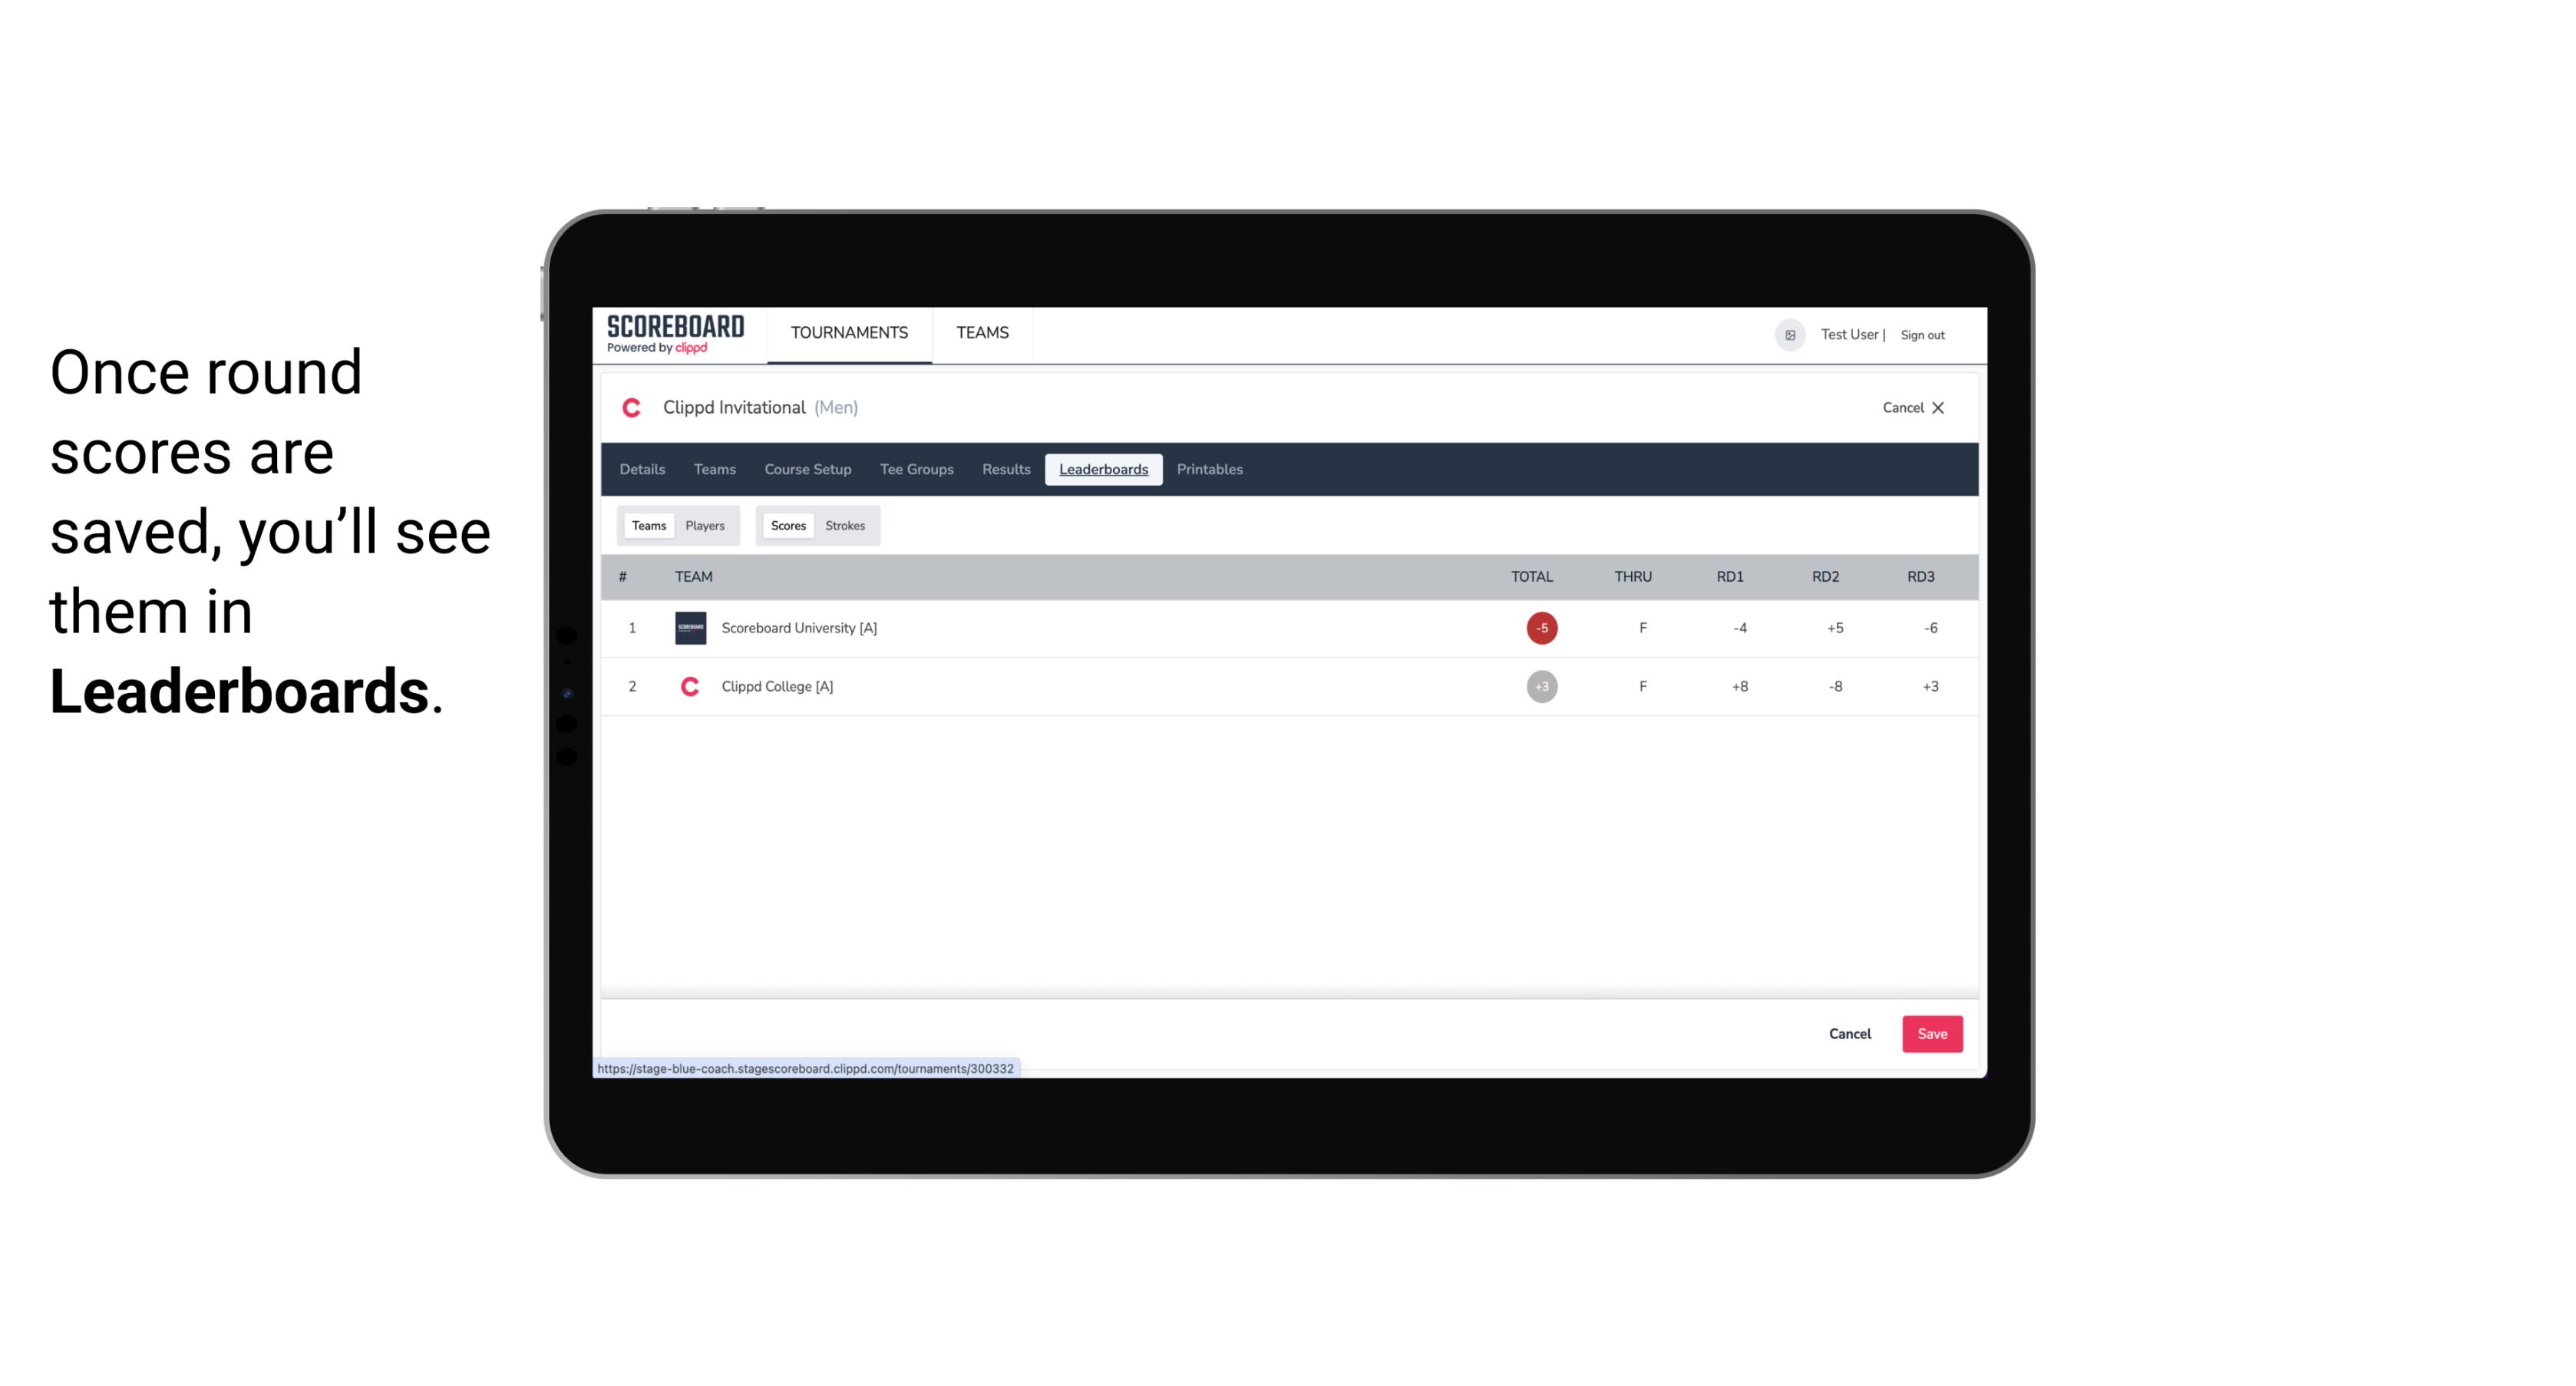Select the Scores filter button
Viewport: 2576px width, 1386px height.
coord(787,526)
